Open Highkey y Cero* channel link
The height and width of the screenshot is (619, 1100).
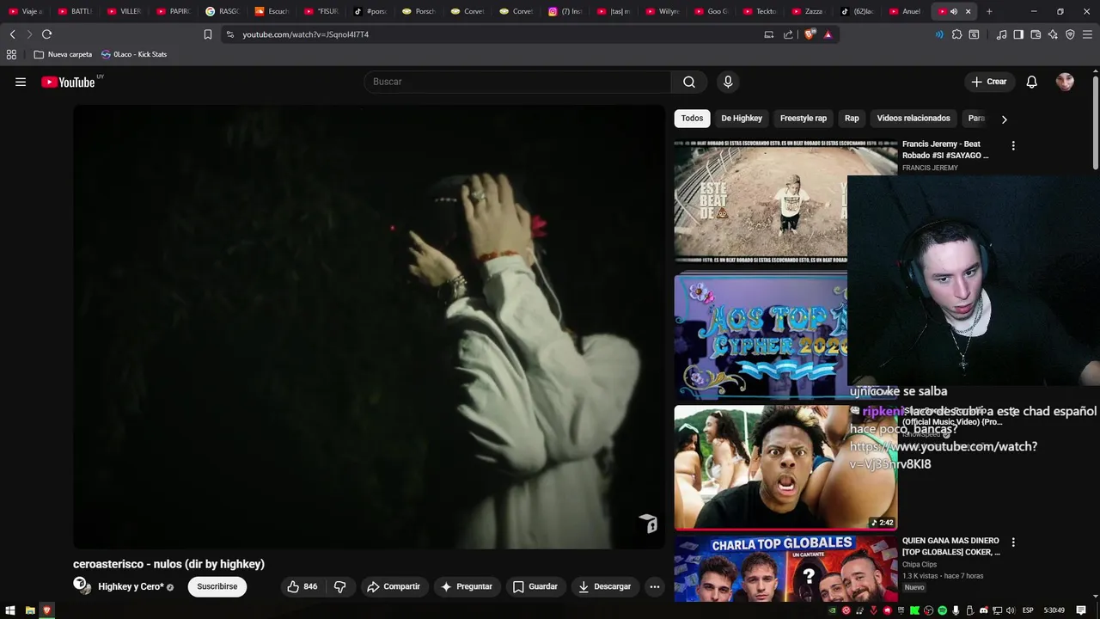pos(131,587)
